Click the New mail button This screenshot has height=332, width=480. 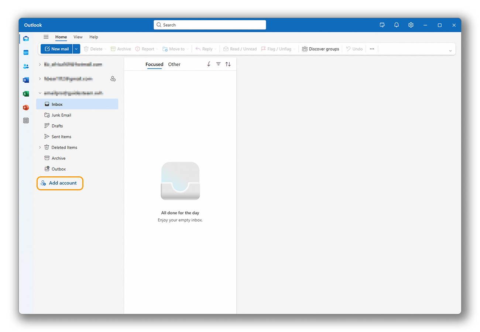[x=56, y=49]
